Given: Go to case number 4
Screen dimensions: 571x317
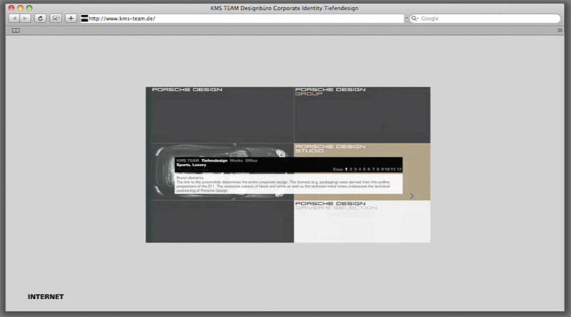Looking at the screenshot, I should point(360,169).
